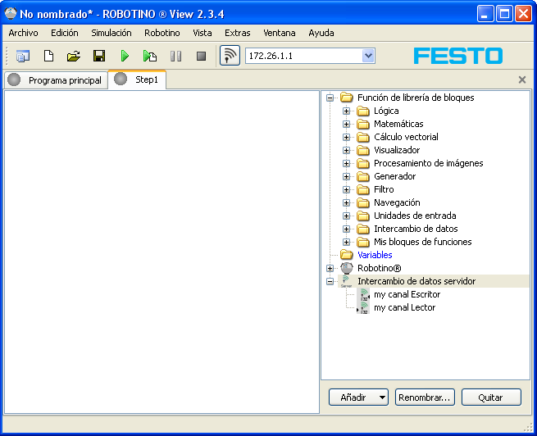Switch to the Programa principal tab
The height and width of the screenshot is (436, 537).
[57, 80]
